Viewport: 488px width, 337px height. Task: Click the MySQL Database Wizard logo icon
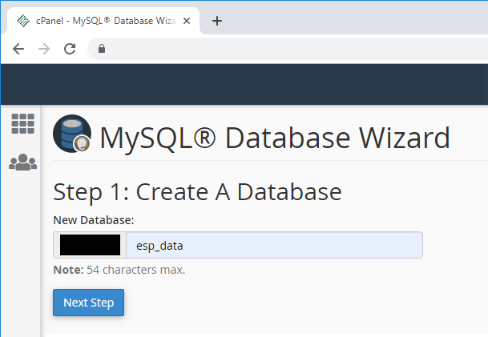pyautogui.click(x=72, y=134)
